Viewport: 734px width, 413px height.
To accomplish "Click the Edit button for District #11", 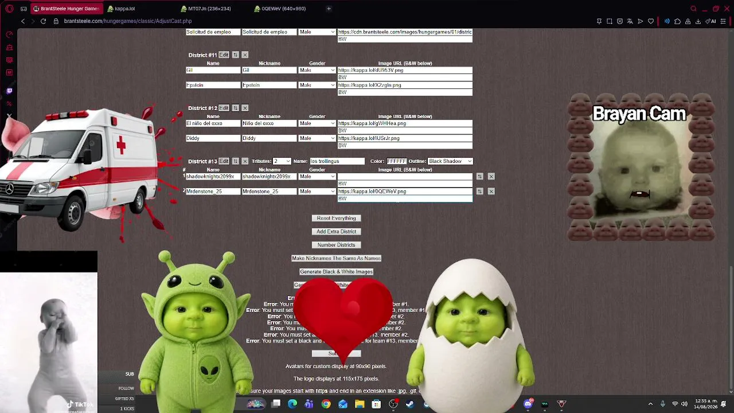I will click(x=224, y=55).
